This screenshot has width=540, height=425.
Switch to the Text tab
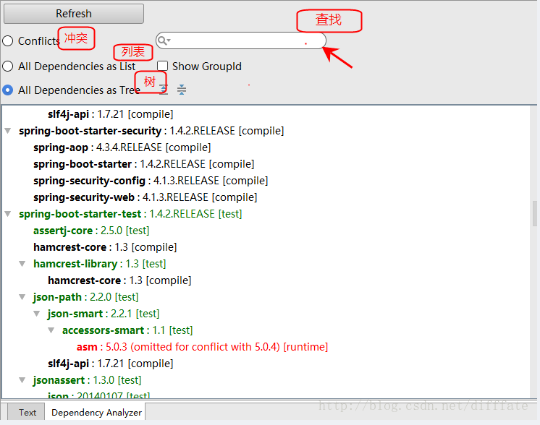pyautogui.click(x=28, y=412)
